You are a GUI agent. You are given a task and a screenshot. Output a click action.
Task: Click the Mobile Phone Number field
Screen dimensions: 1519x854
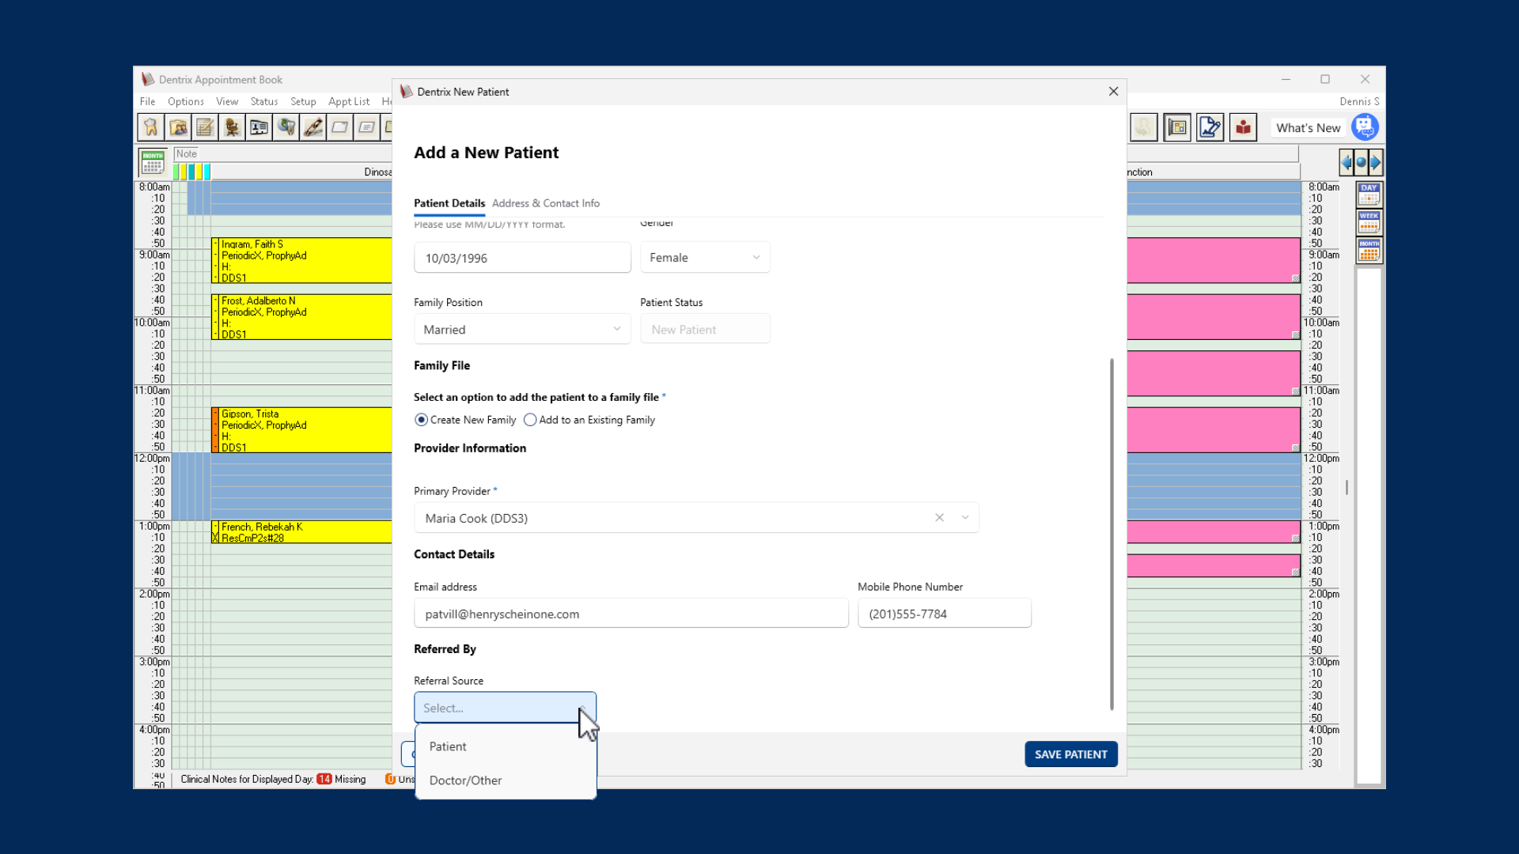pyautogui.click(x=945, y=614)
